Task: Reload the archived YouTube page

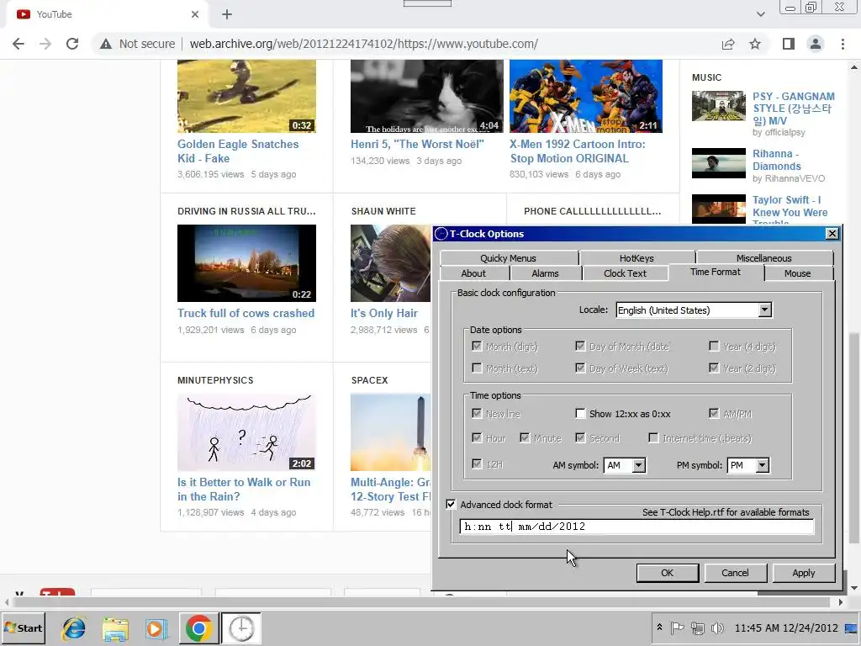Action: pyautogui.click(x=72, y=44)
